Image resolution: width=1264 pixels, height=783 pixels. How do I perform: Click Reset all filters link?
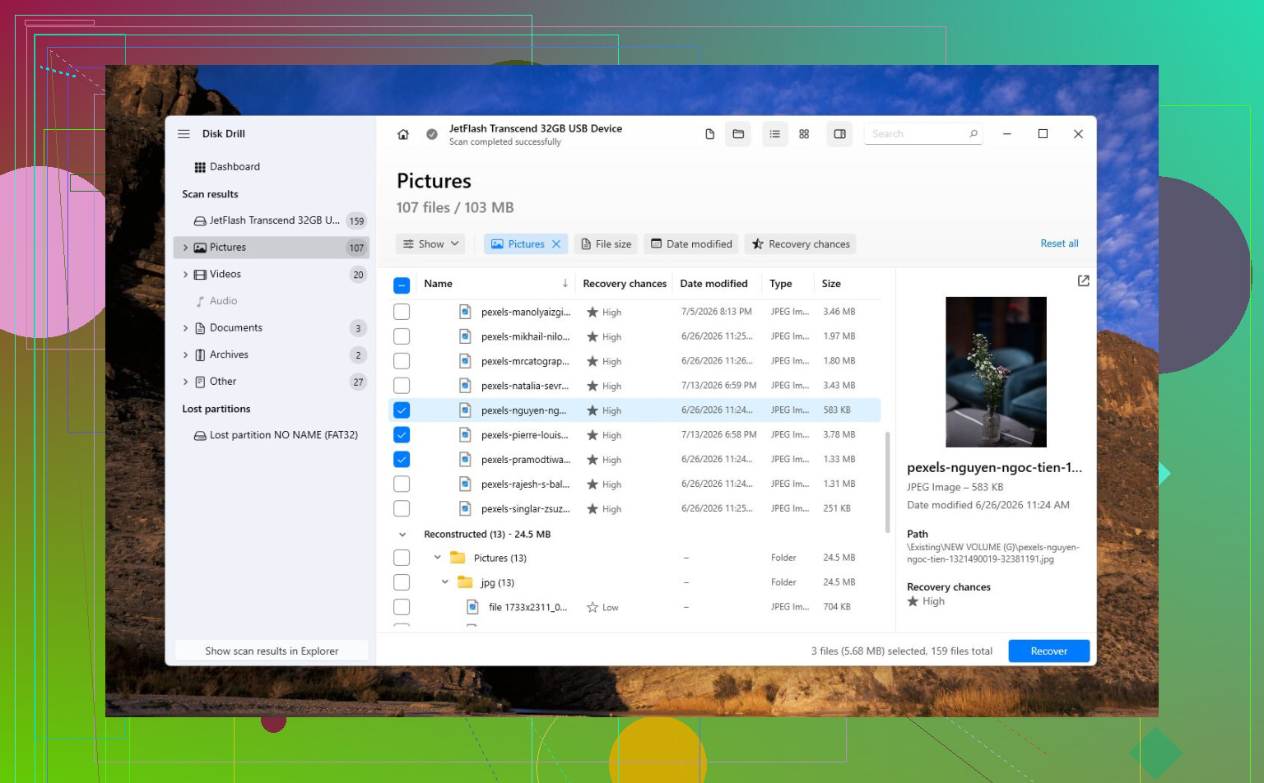(1059, 243)
